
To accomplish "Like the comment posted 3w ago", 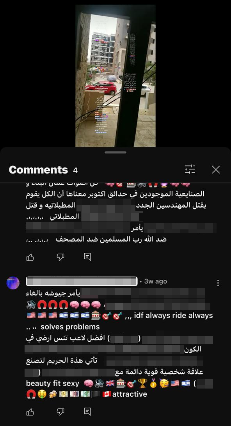I will (x=30, y=412).
